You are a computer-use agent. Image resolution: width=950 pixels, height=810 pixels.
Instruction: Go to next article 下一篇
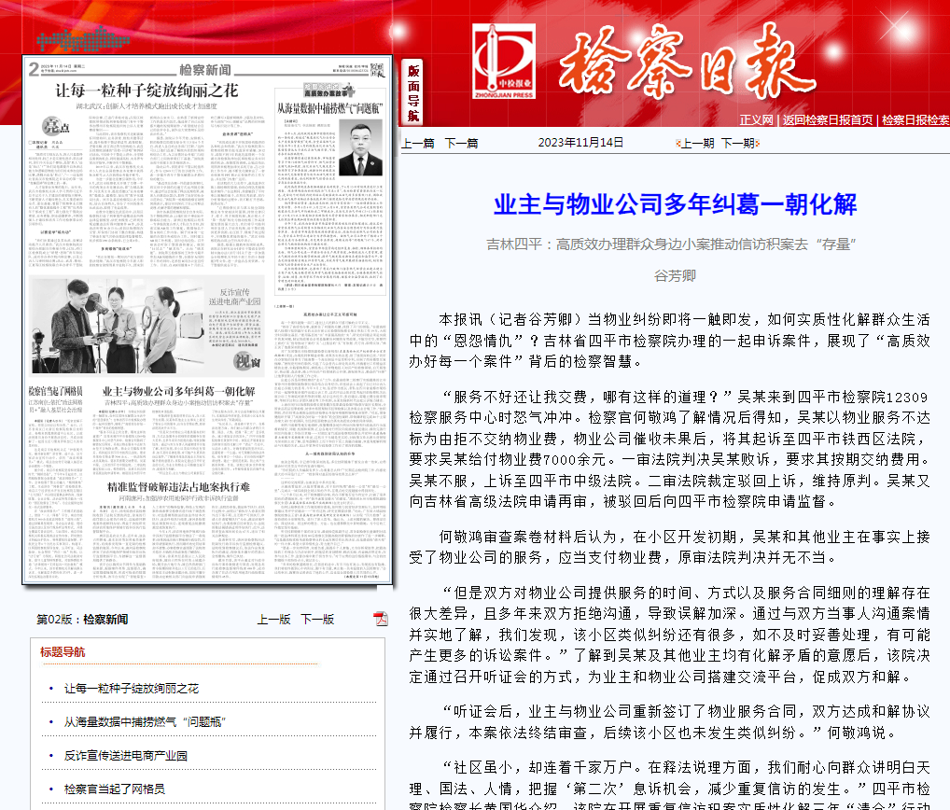coord(461,143)
